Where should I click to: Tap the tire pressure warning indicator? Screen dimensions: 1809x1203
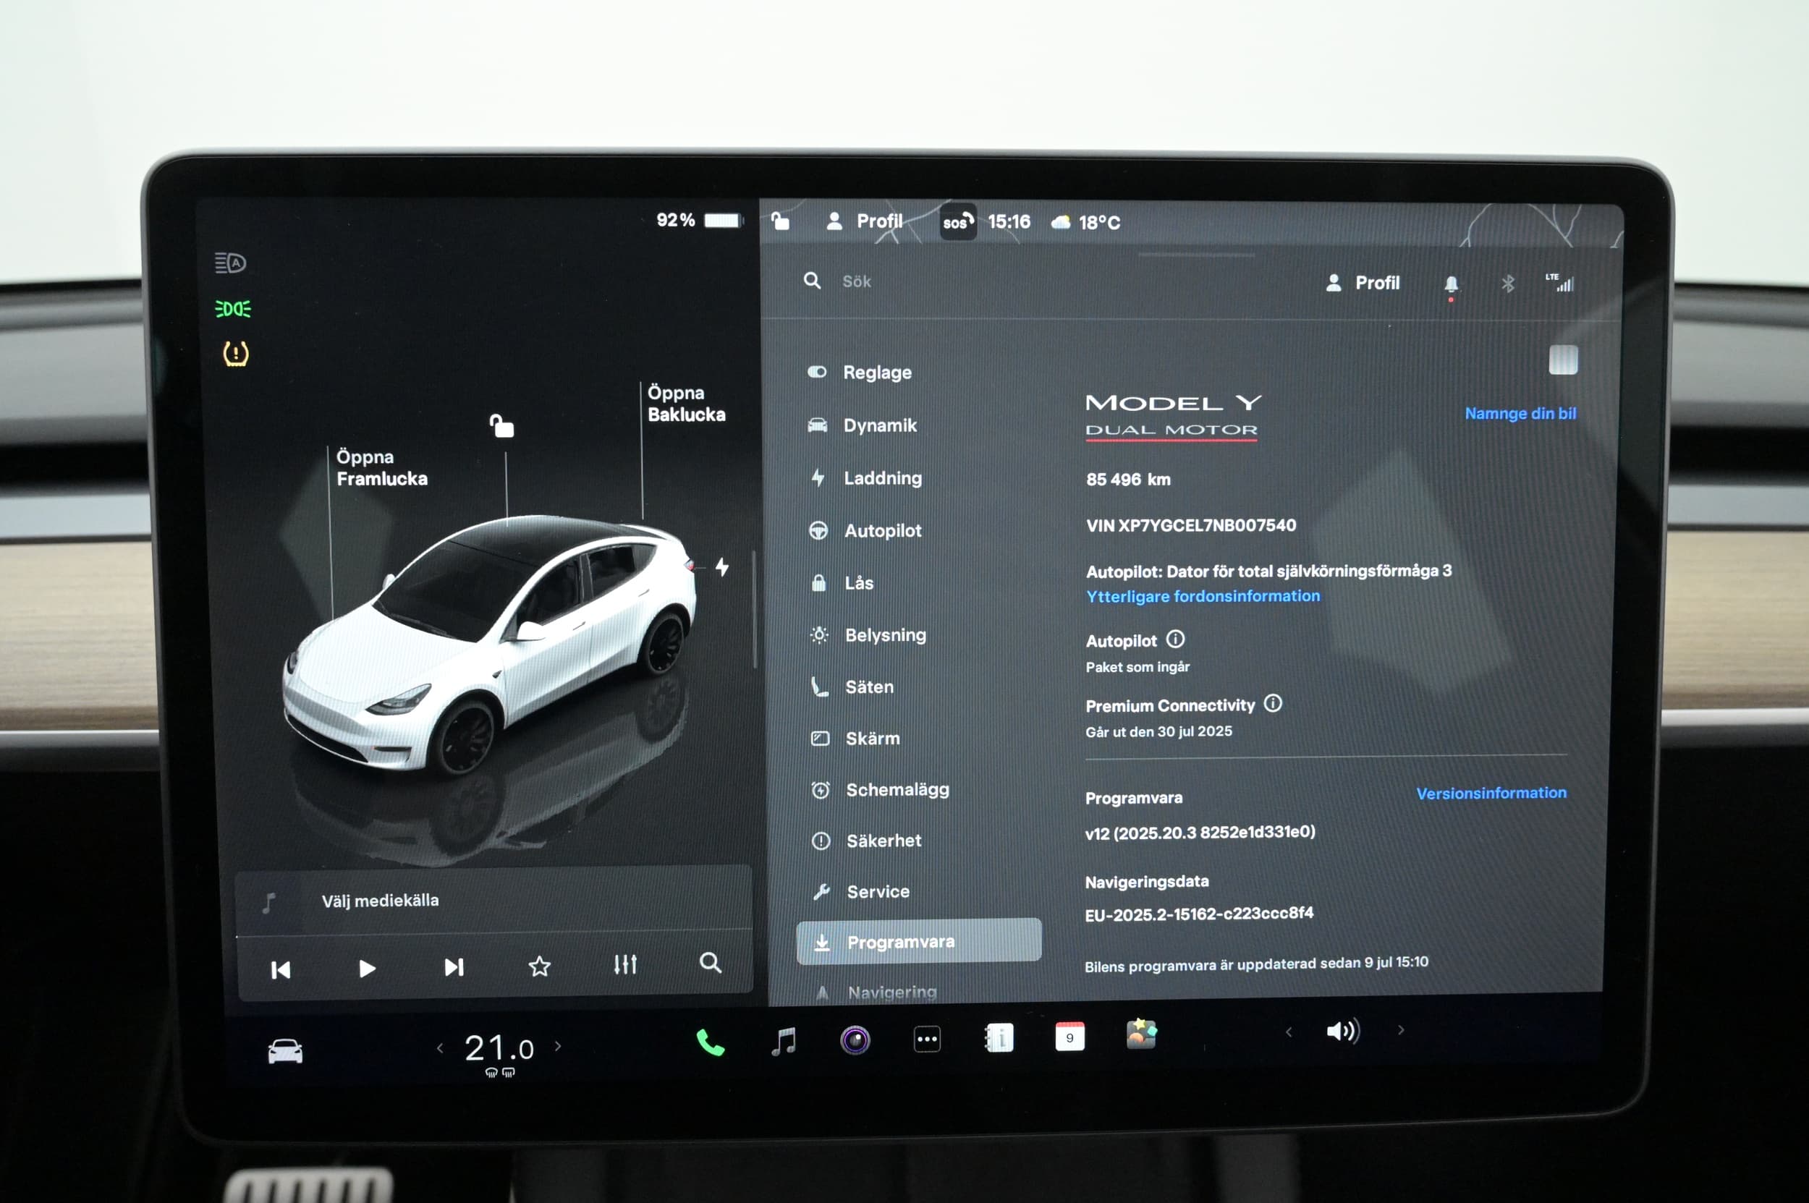point(236,354)
